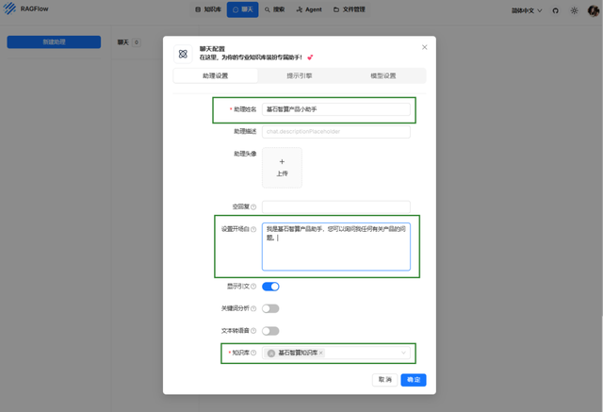Toggle the sun theme icon
Image resolution: width=603 pixels, height=412 pixels.
[574, 10]
